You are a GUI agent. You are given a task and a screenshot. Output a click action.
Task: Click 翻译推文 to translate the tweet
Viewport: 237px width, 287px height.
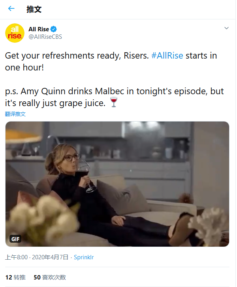tap(15, 114)
